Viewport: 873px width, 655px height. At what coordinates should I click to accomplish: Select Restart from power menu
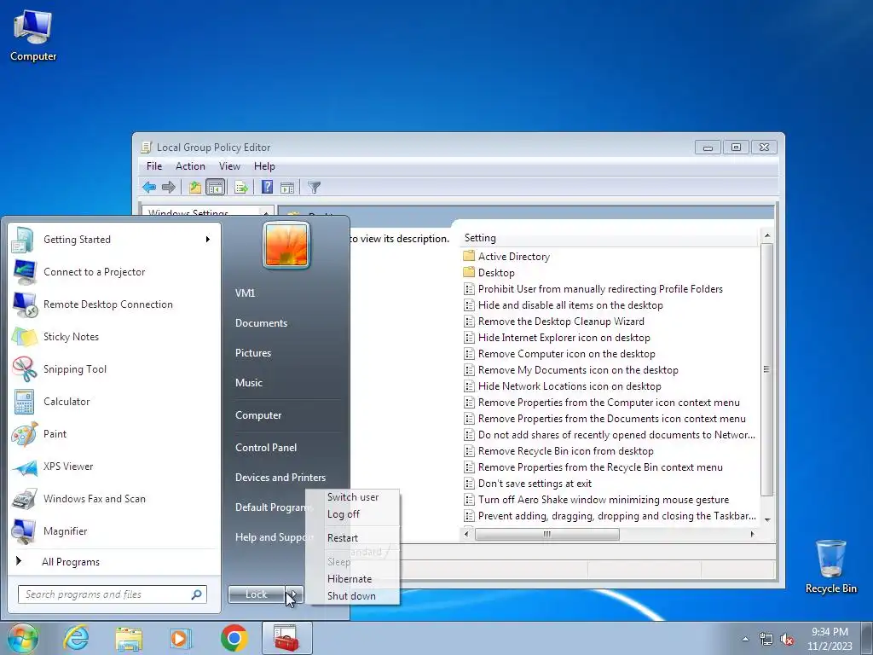pos(353,538)
